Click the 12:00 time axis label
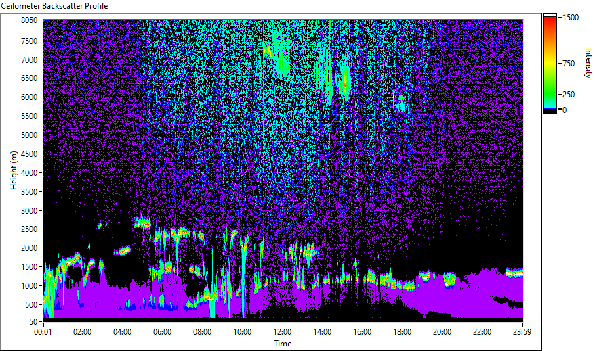This screenshot has width=595, height=351. click(x=283, y=332)
